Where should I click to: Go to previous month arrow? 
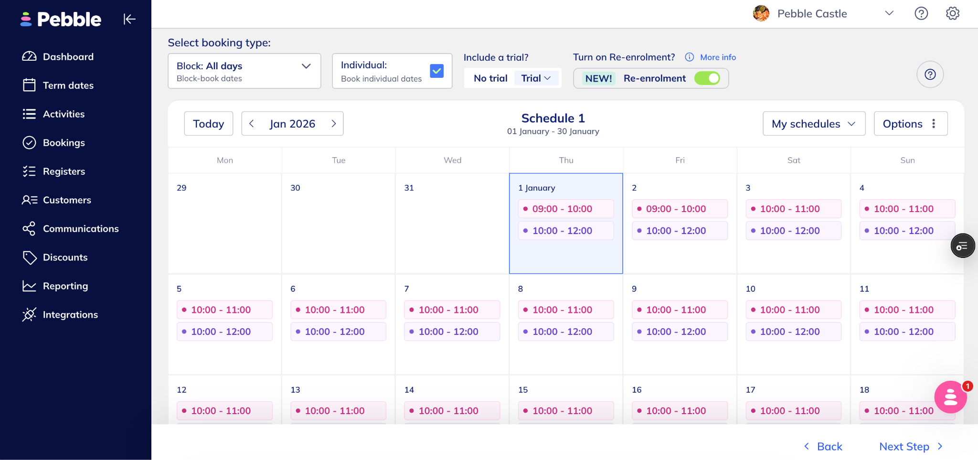[252, 124]
